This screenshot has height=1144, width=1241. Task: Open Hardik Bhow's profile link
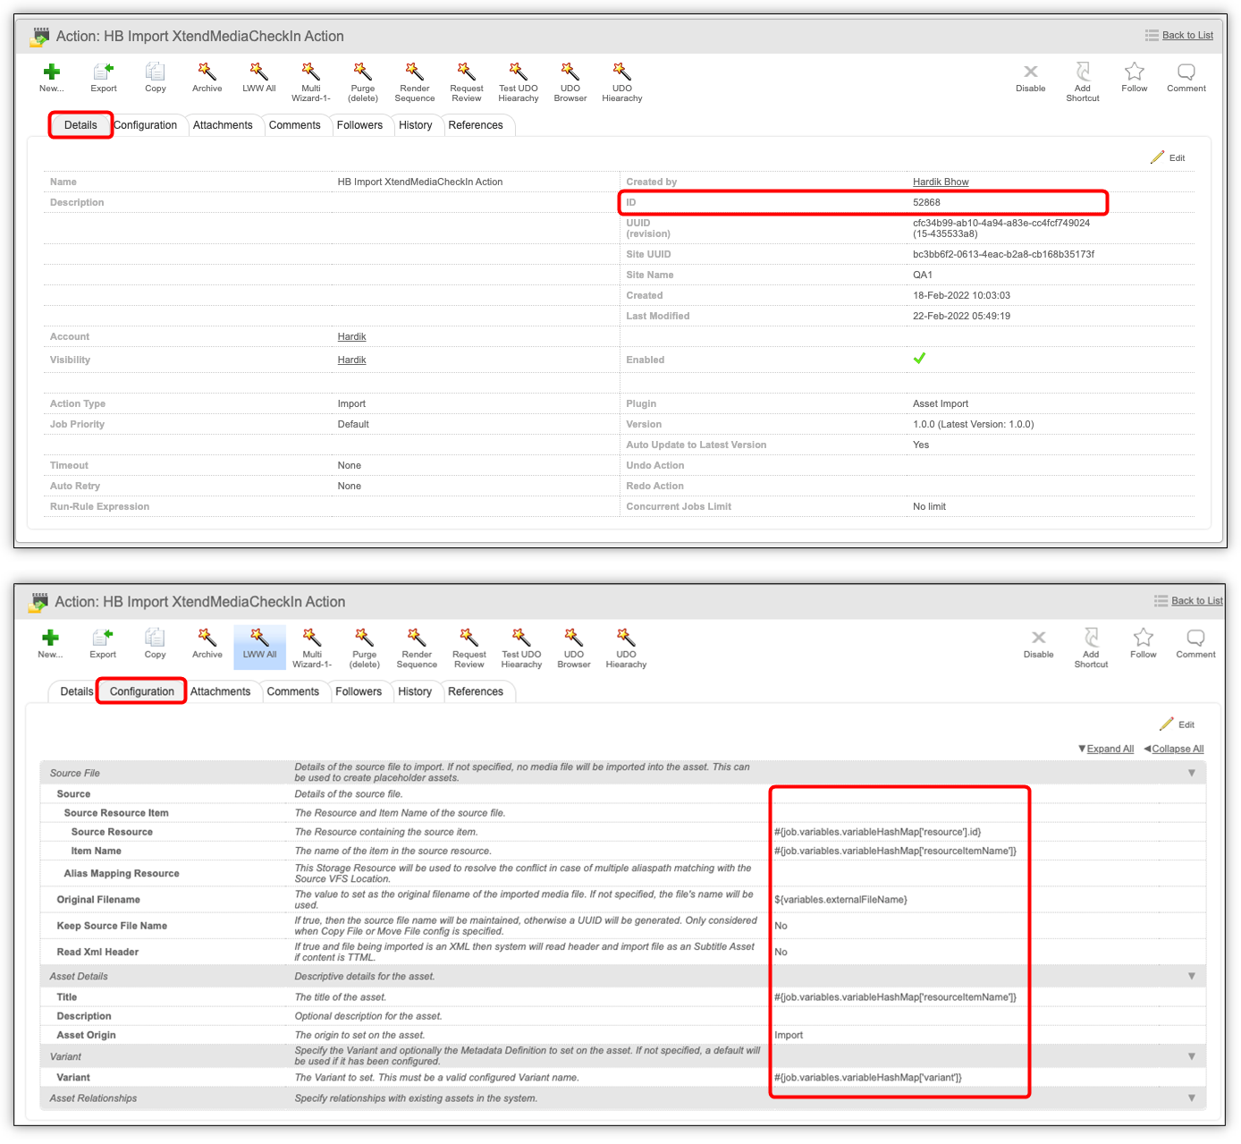(940, 182)
